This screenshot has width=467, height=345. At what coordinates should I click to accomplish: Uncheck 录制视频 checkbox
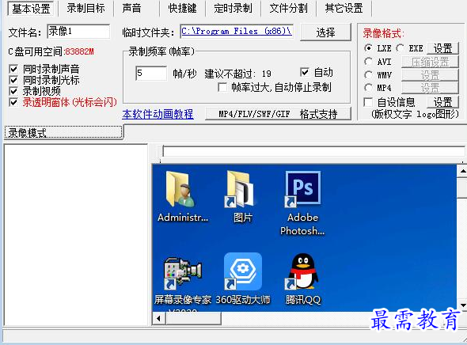(13, 91)
